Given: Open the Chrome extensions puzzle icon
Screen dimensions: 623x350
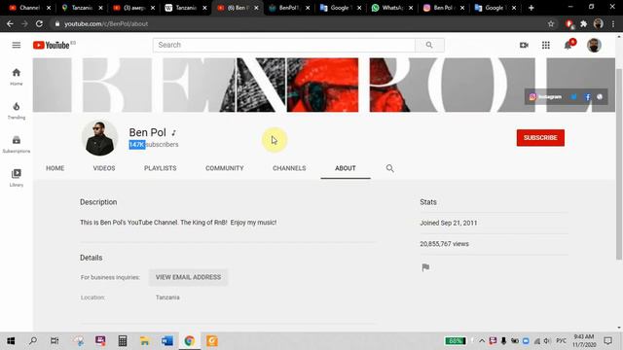Looking at the screenshot, I should [583, 23].
